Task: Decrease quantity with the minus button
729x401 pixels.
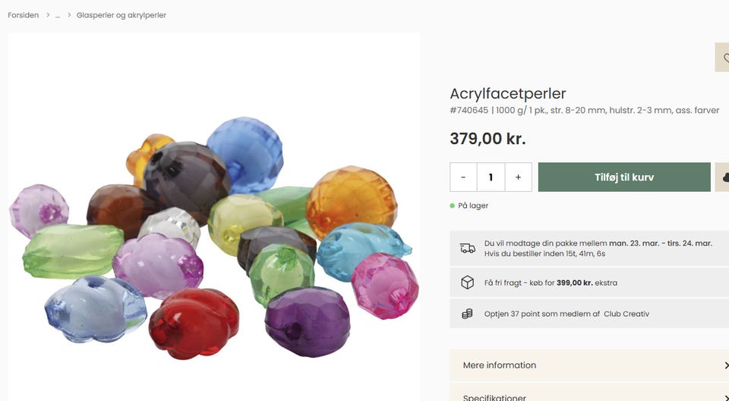Action: click(x=463, y=177)
